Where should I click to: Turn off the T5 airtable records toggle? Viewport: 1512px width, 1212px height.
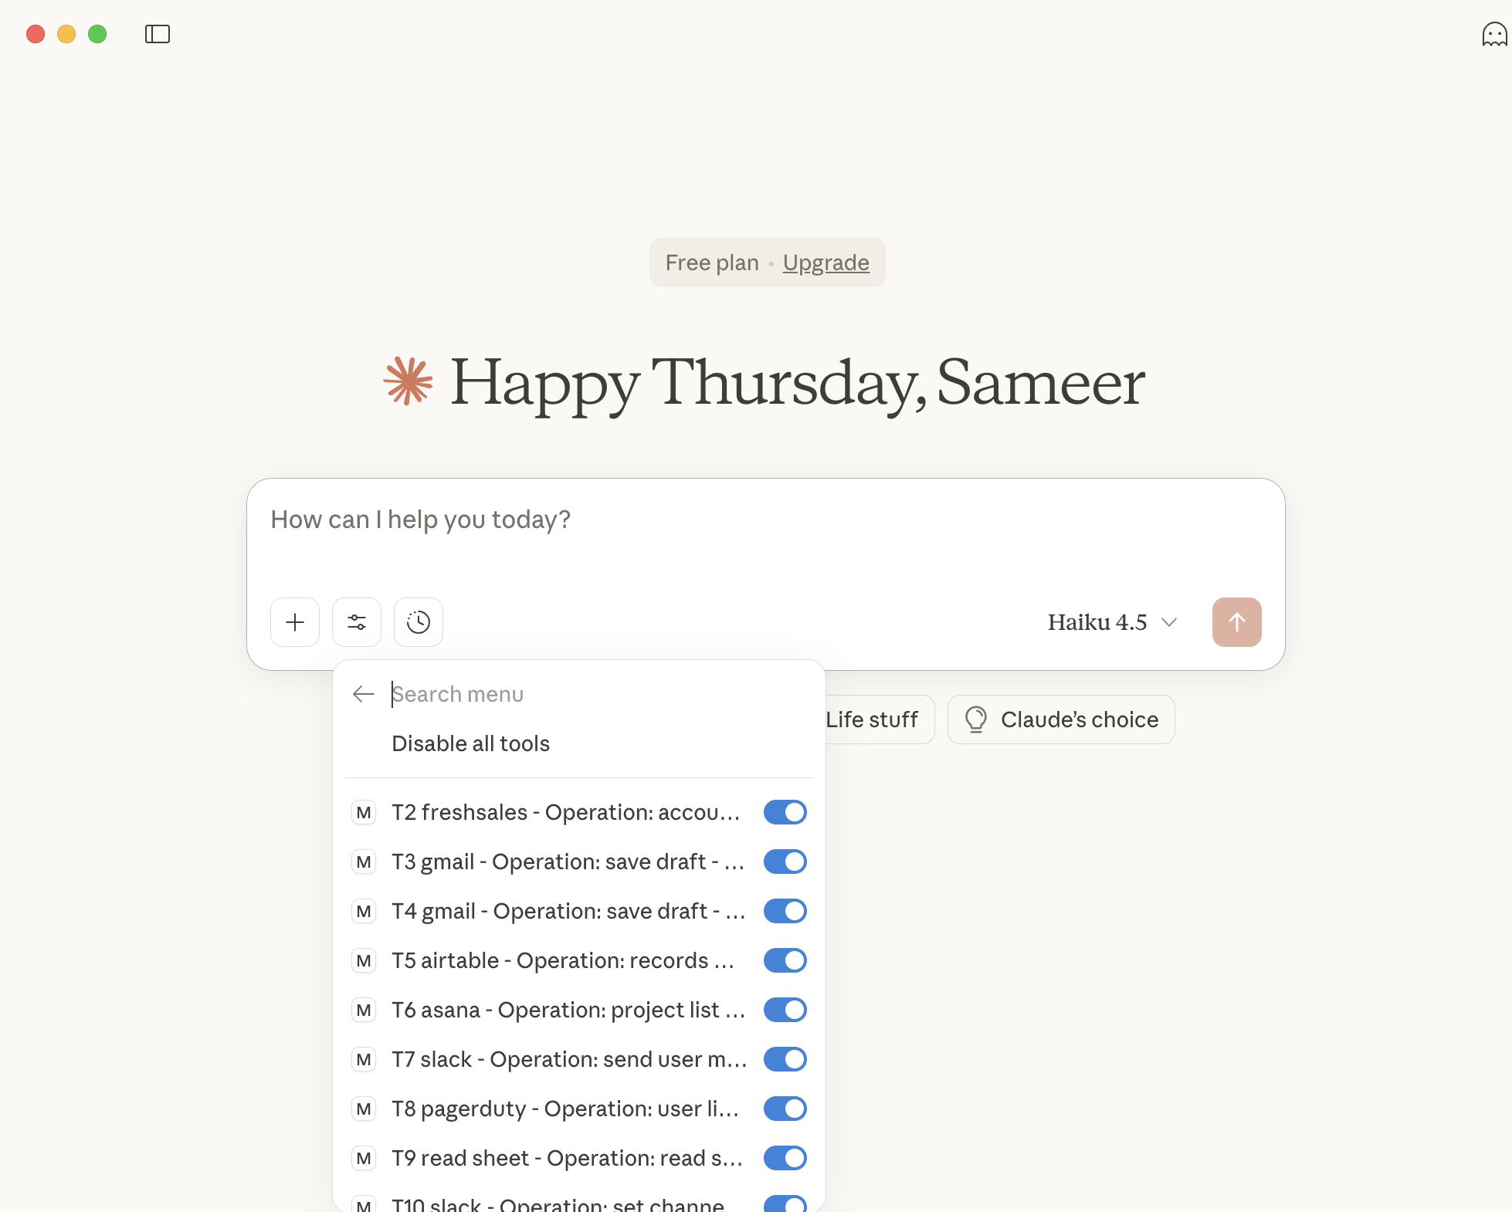(785, 960)
